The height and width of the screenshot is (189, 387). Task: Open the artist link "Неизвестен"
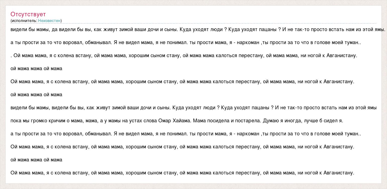49,21
